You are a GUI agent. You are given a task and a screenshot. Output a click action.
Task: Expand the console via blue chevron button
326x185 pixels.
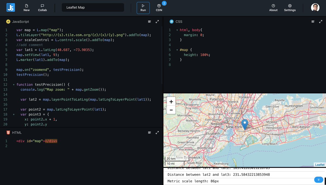click(x=318, y=180)
